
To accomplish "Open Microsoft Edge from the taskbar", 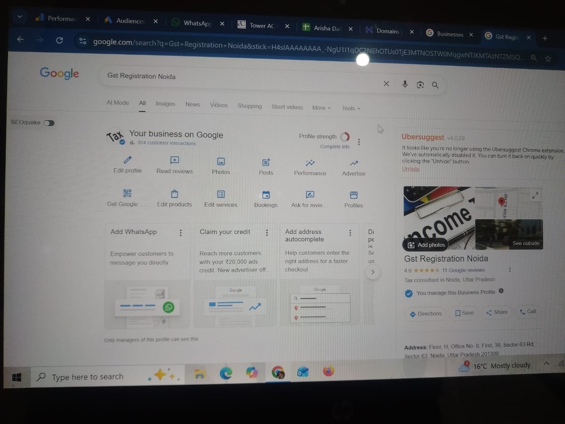I will (226, 373).
